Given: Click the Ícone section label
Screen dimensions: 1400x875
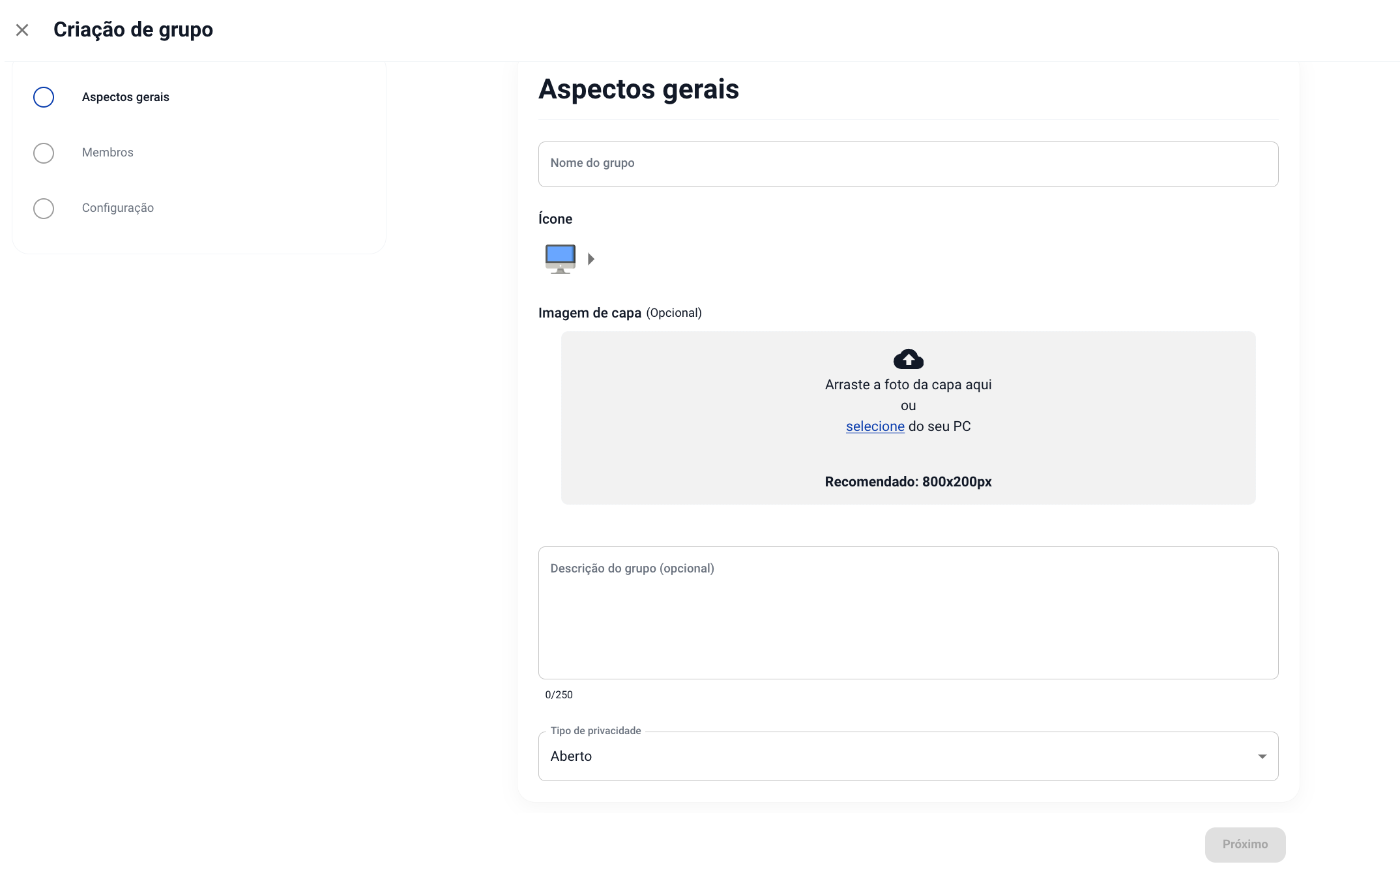Looking at the screenshot, I should (555, 219).
